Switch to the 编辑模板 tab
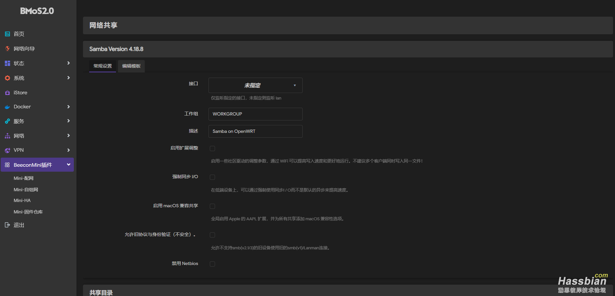This screenshot has width=615, height=296. [x=131, y=66]
